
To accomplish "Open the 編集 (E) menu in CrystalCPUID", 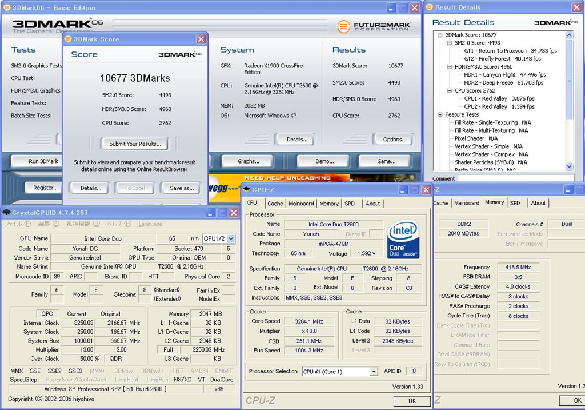I will click(49, 224).
